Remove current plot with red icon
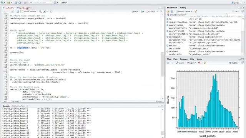 (x=199, y=63)
